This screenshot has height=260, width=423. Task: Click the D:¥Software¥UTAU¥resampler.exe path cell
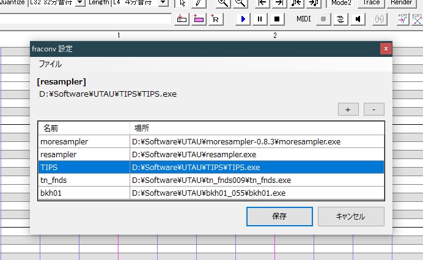point(257,154)
